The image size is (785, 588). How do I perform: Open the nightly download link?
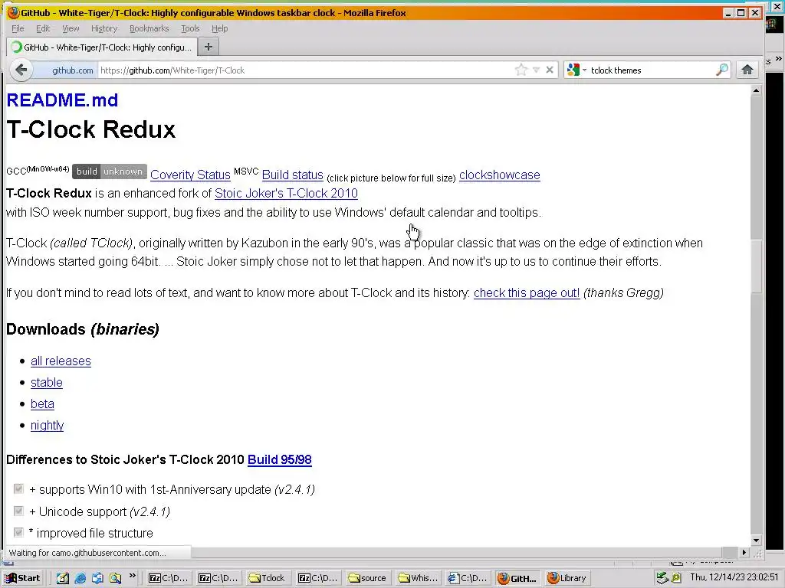(x=47, y=426)
